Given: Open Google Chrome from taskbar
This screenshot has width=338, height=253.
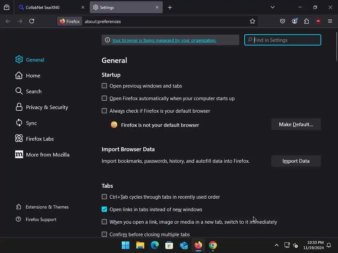Looking at the screenshot, I should pos(213,245).
